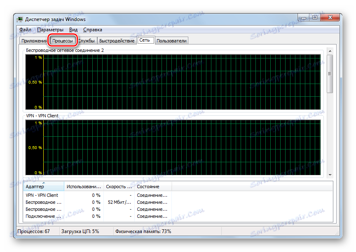Screen dimensions: 356x252
Task: Select the Подключение adapter row
Action: click(x=98, y=216)
